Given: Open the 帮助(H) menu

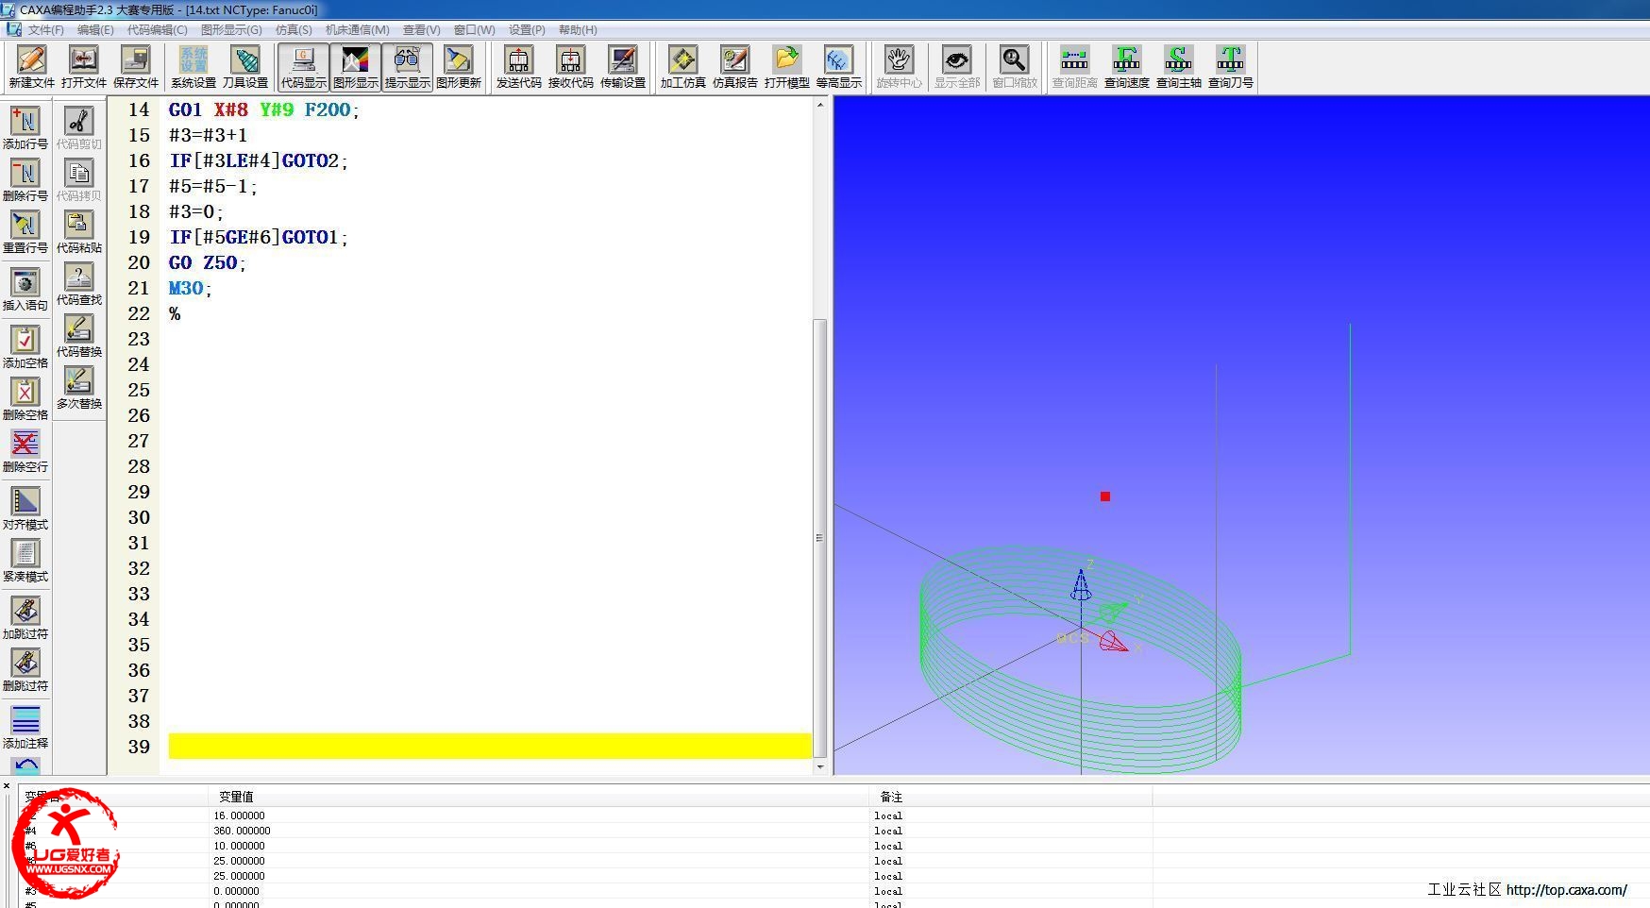Looking at the screenshot, I should pos(578,30).
